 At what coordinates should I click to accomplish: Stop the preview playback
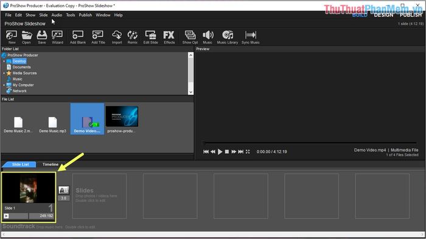click(227, 152)
